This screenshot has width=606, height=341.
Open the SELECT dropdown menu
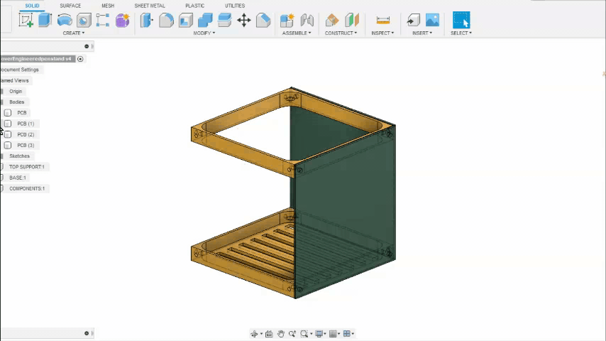click(461, 33)
